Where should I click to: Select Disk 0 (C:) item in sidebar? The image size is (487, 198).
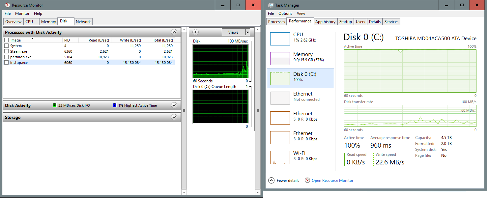pos(300,78)
